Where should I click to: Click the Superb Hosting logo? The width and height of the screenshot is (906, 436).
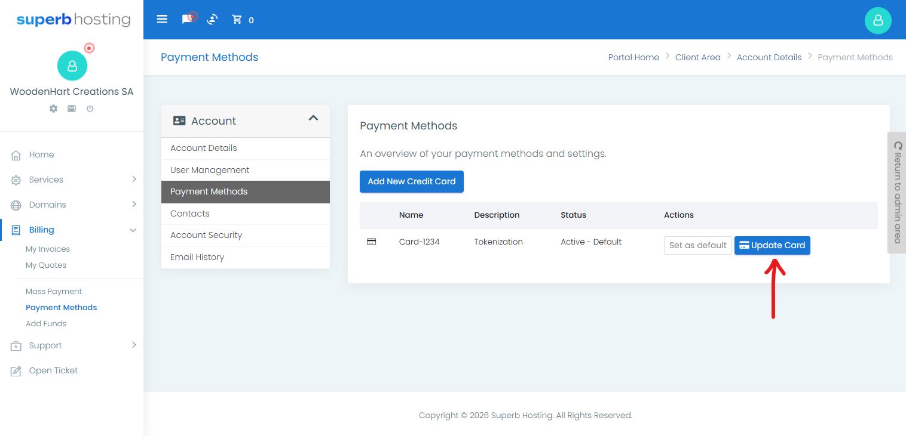pos(74,20)
